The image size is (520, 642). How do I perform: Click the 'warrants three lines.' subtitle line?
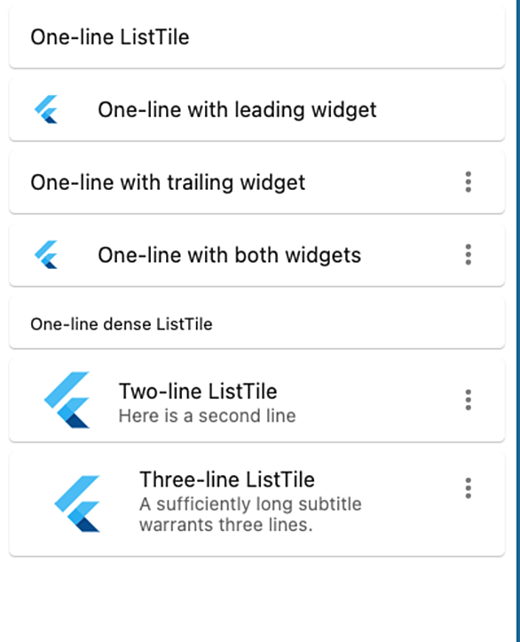(x=226, y=525)
